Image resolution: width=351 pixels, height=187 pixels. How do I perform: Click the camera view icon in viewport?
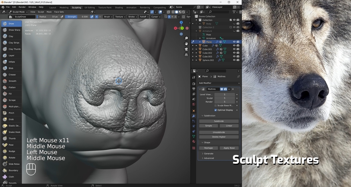(x=186, y=49)
